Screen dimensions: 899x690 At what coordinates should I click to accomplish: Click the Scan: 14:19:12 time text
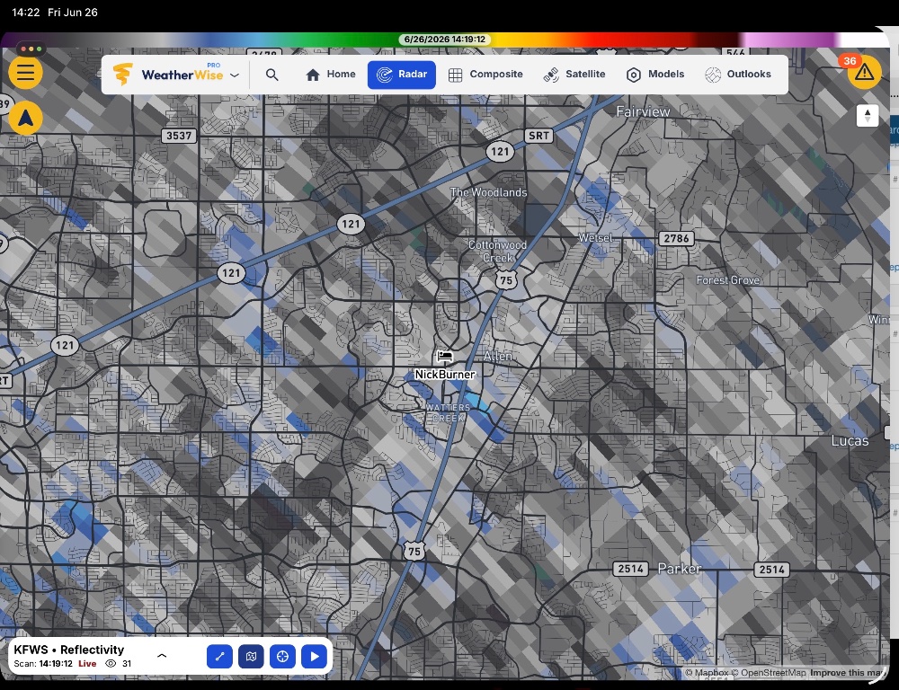point(43,664)
